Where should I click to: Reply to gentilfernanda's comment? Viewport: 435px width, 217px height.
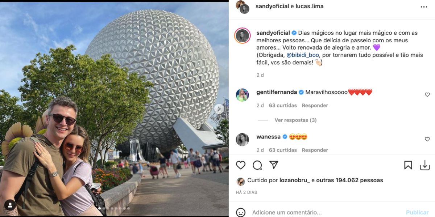[x=315, y=106]
